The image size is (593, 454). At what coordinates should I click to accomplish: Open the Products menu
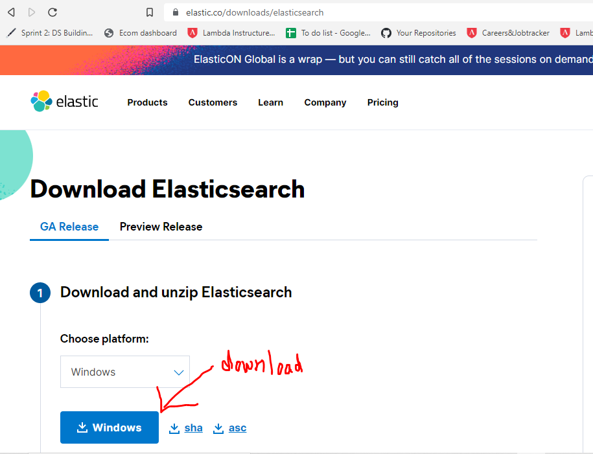pos(147,102)
